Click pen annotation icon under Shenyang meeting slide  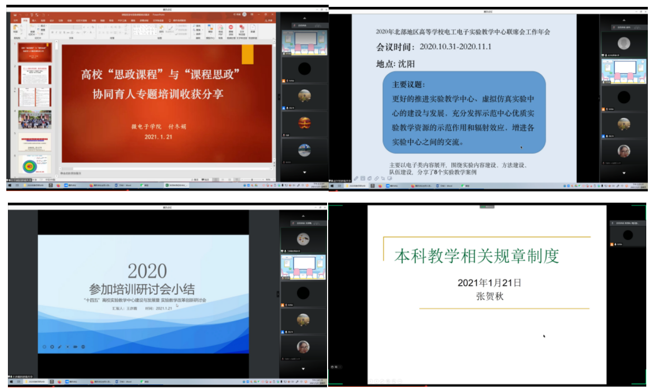pyautogui.click(x=357, y=178)
